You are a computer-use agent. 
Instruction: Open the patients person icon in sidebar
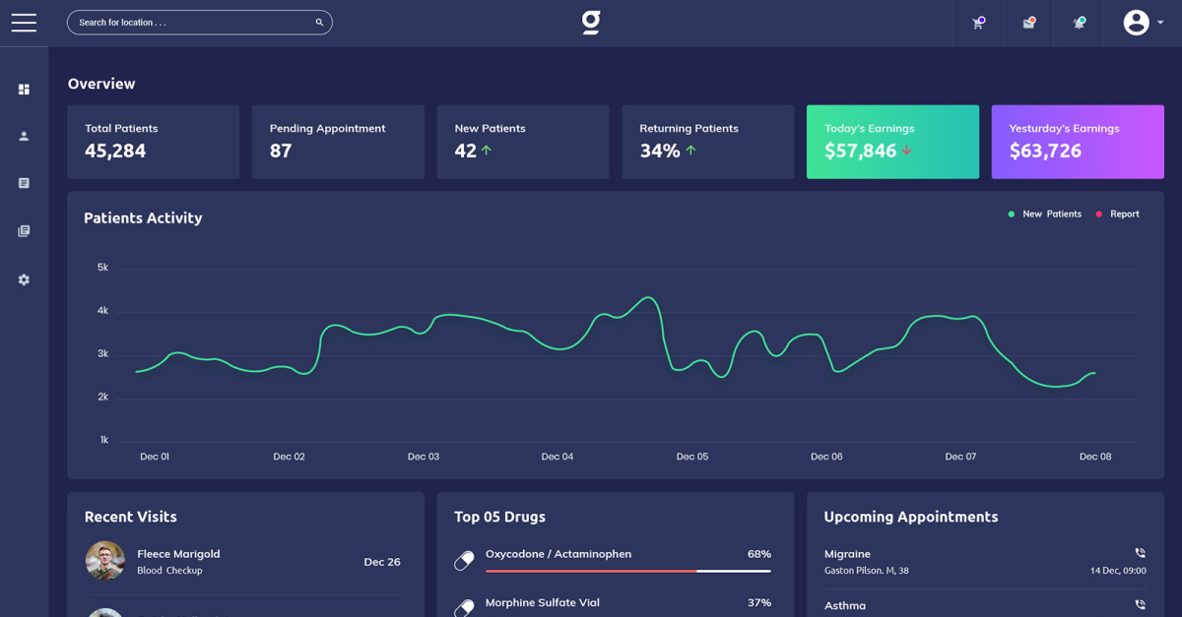[x=24, y=137]
